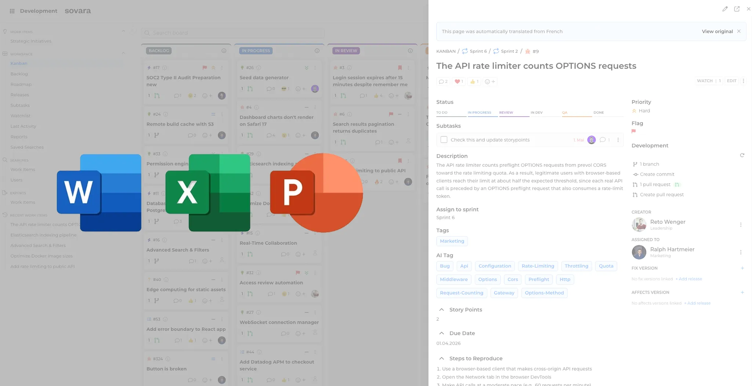Open the work item in a new window
Viewport: 752px width, 386px height.
tap(737, 9)
